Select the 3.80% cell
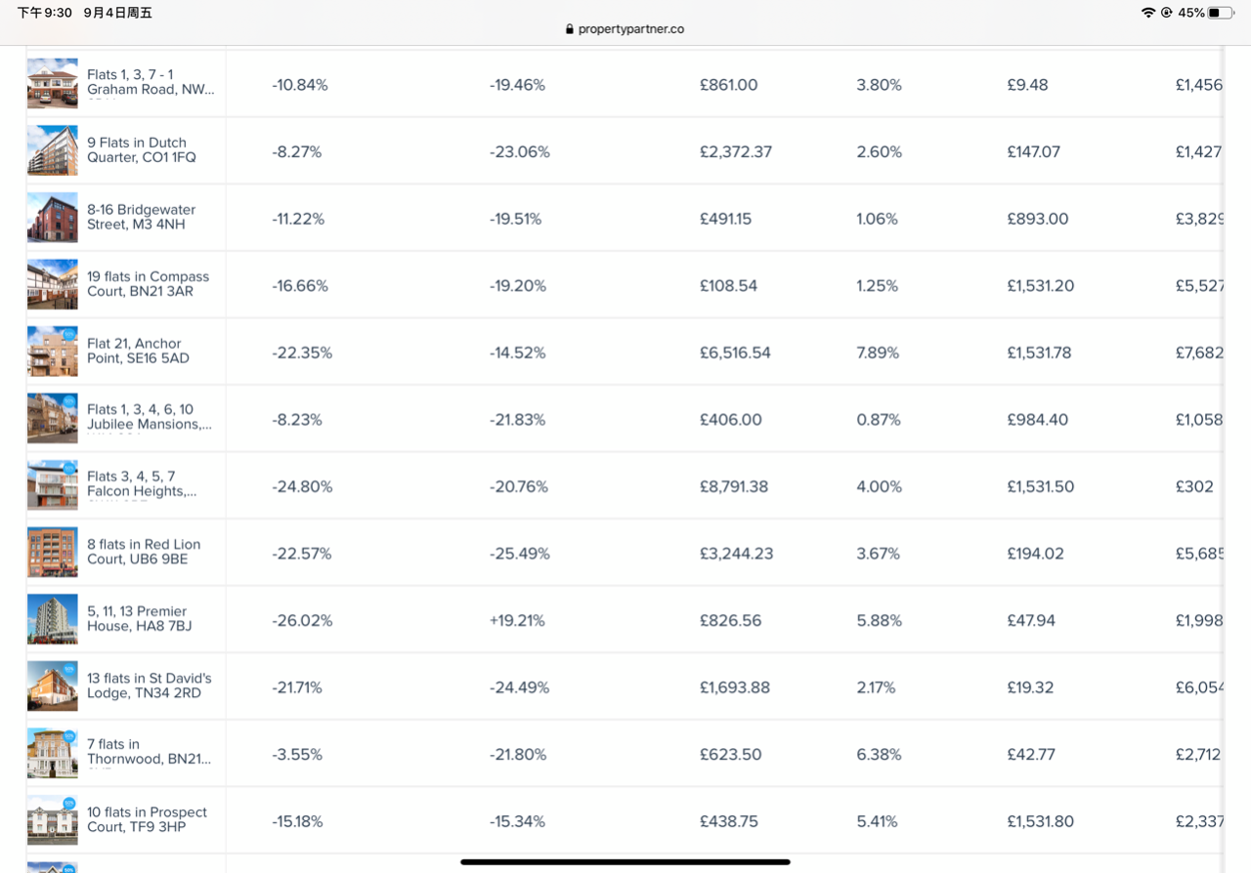 [x=879, y=85]
